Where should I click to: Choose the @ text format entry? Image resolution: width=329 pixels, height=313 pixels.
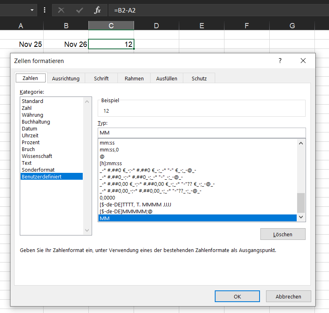coord(197,157)
